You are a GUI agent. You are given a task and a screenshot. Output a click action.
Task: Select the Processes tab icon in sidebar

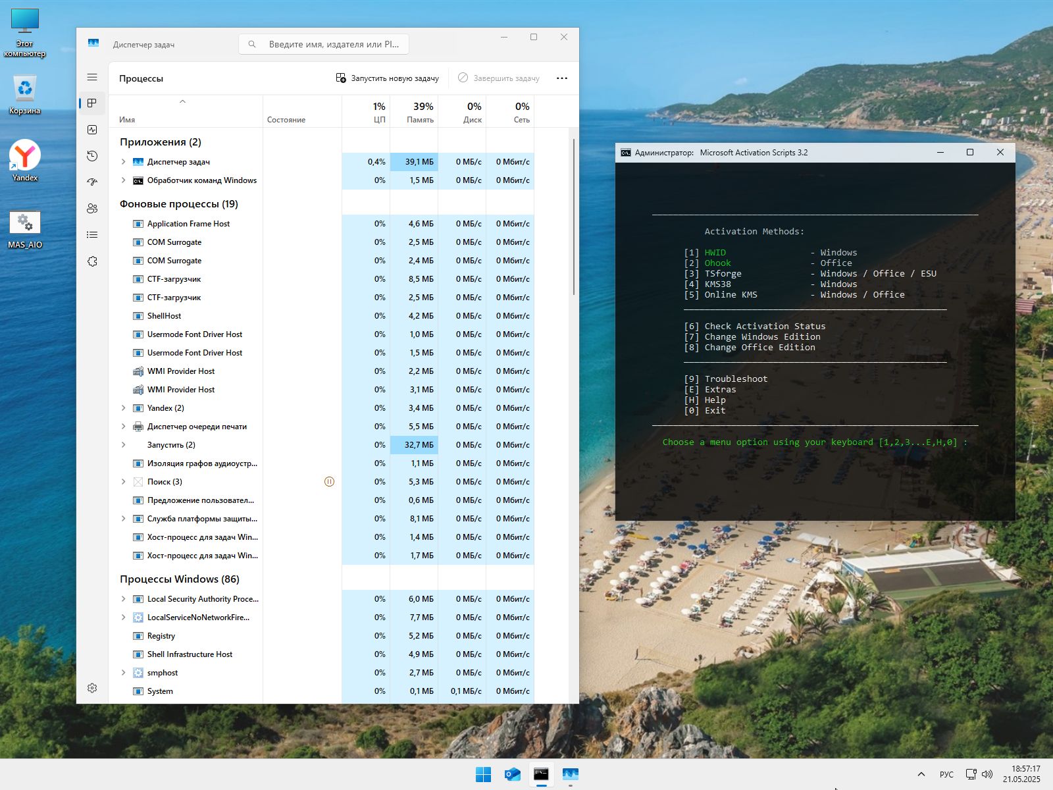click(x=92, y=103)
